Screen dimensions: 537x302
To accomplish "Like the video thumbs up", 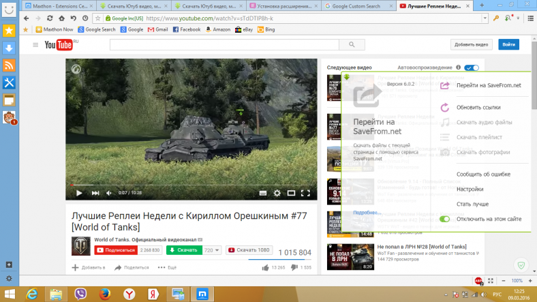I will [x=265, y=267].
